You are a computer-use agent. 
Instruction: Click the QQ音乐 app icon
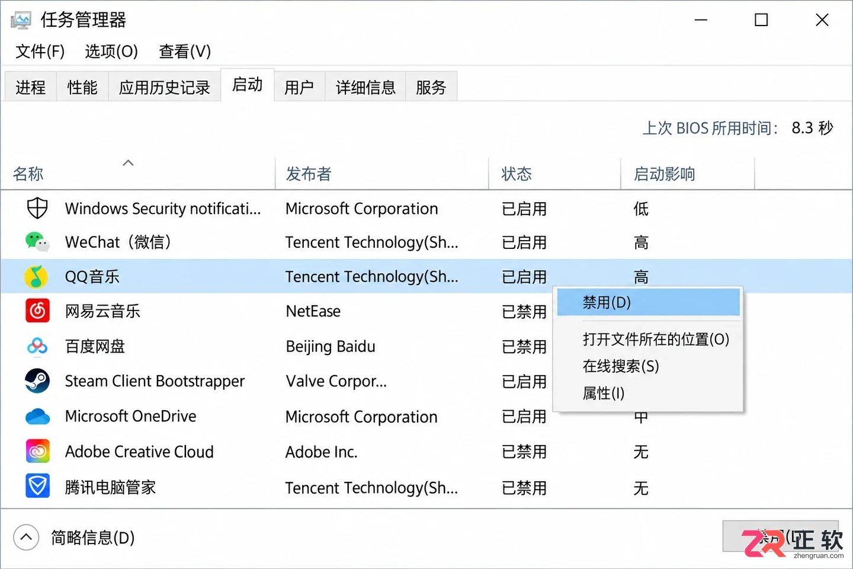pos(37,276)
